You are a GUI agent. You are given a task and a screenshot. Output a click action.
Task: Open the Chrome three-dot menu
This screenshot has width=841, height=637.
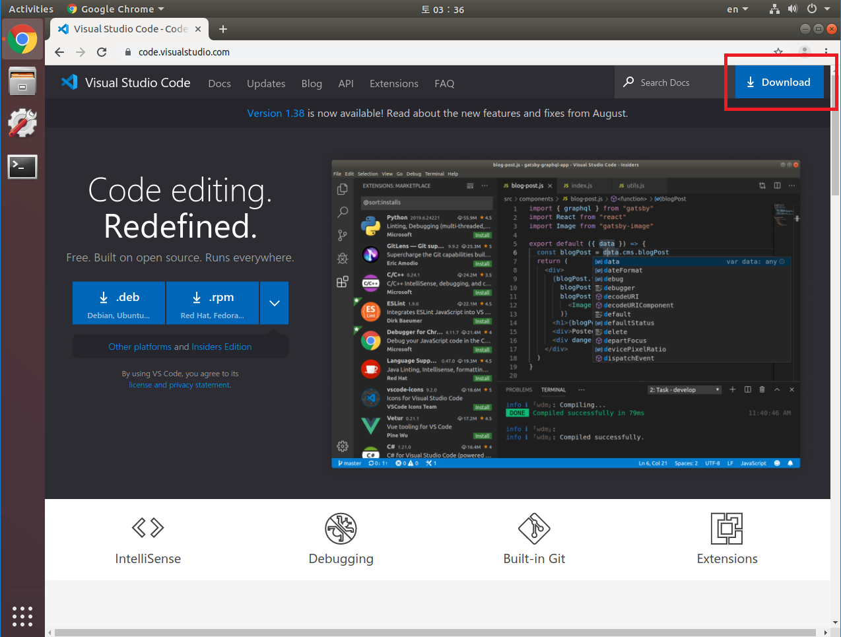826,51
